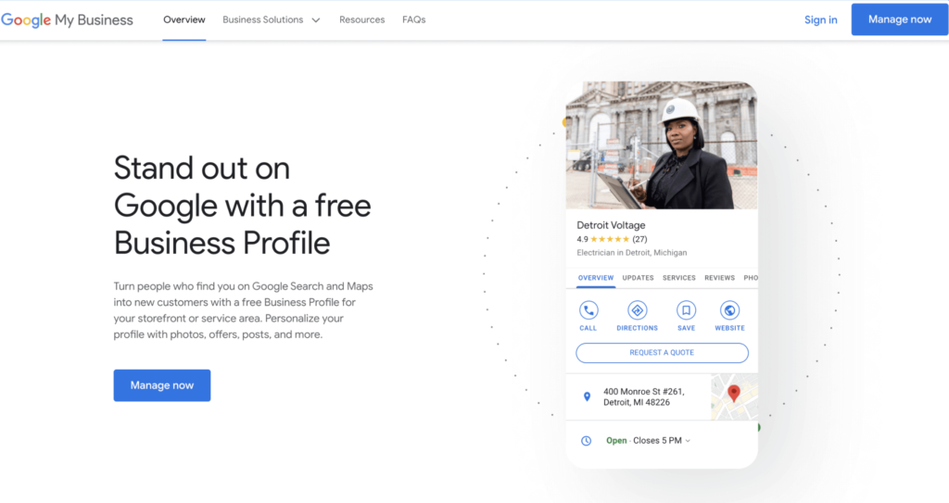The image size is (949, 503).
Task: Click the mini map thumbnail
Action: 734,397
